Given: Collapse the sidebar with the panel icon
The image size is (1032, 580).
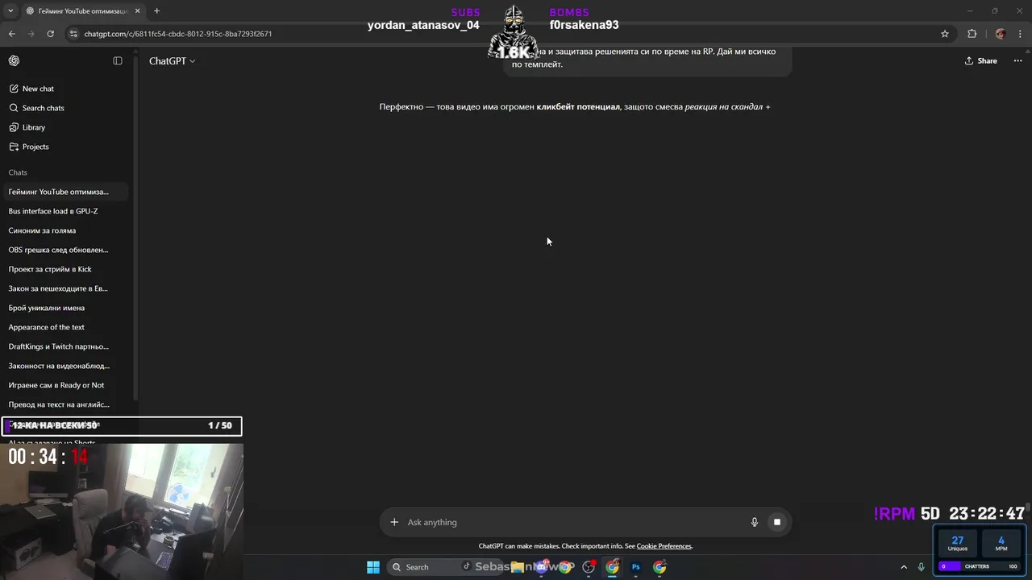Looking at the screenshot, I should (118, 60).
